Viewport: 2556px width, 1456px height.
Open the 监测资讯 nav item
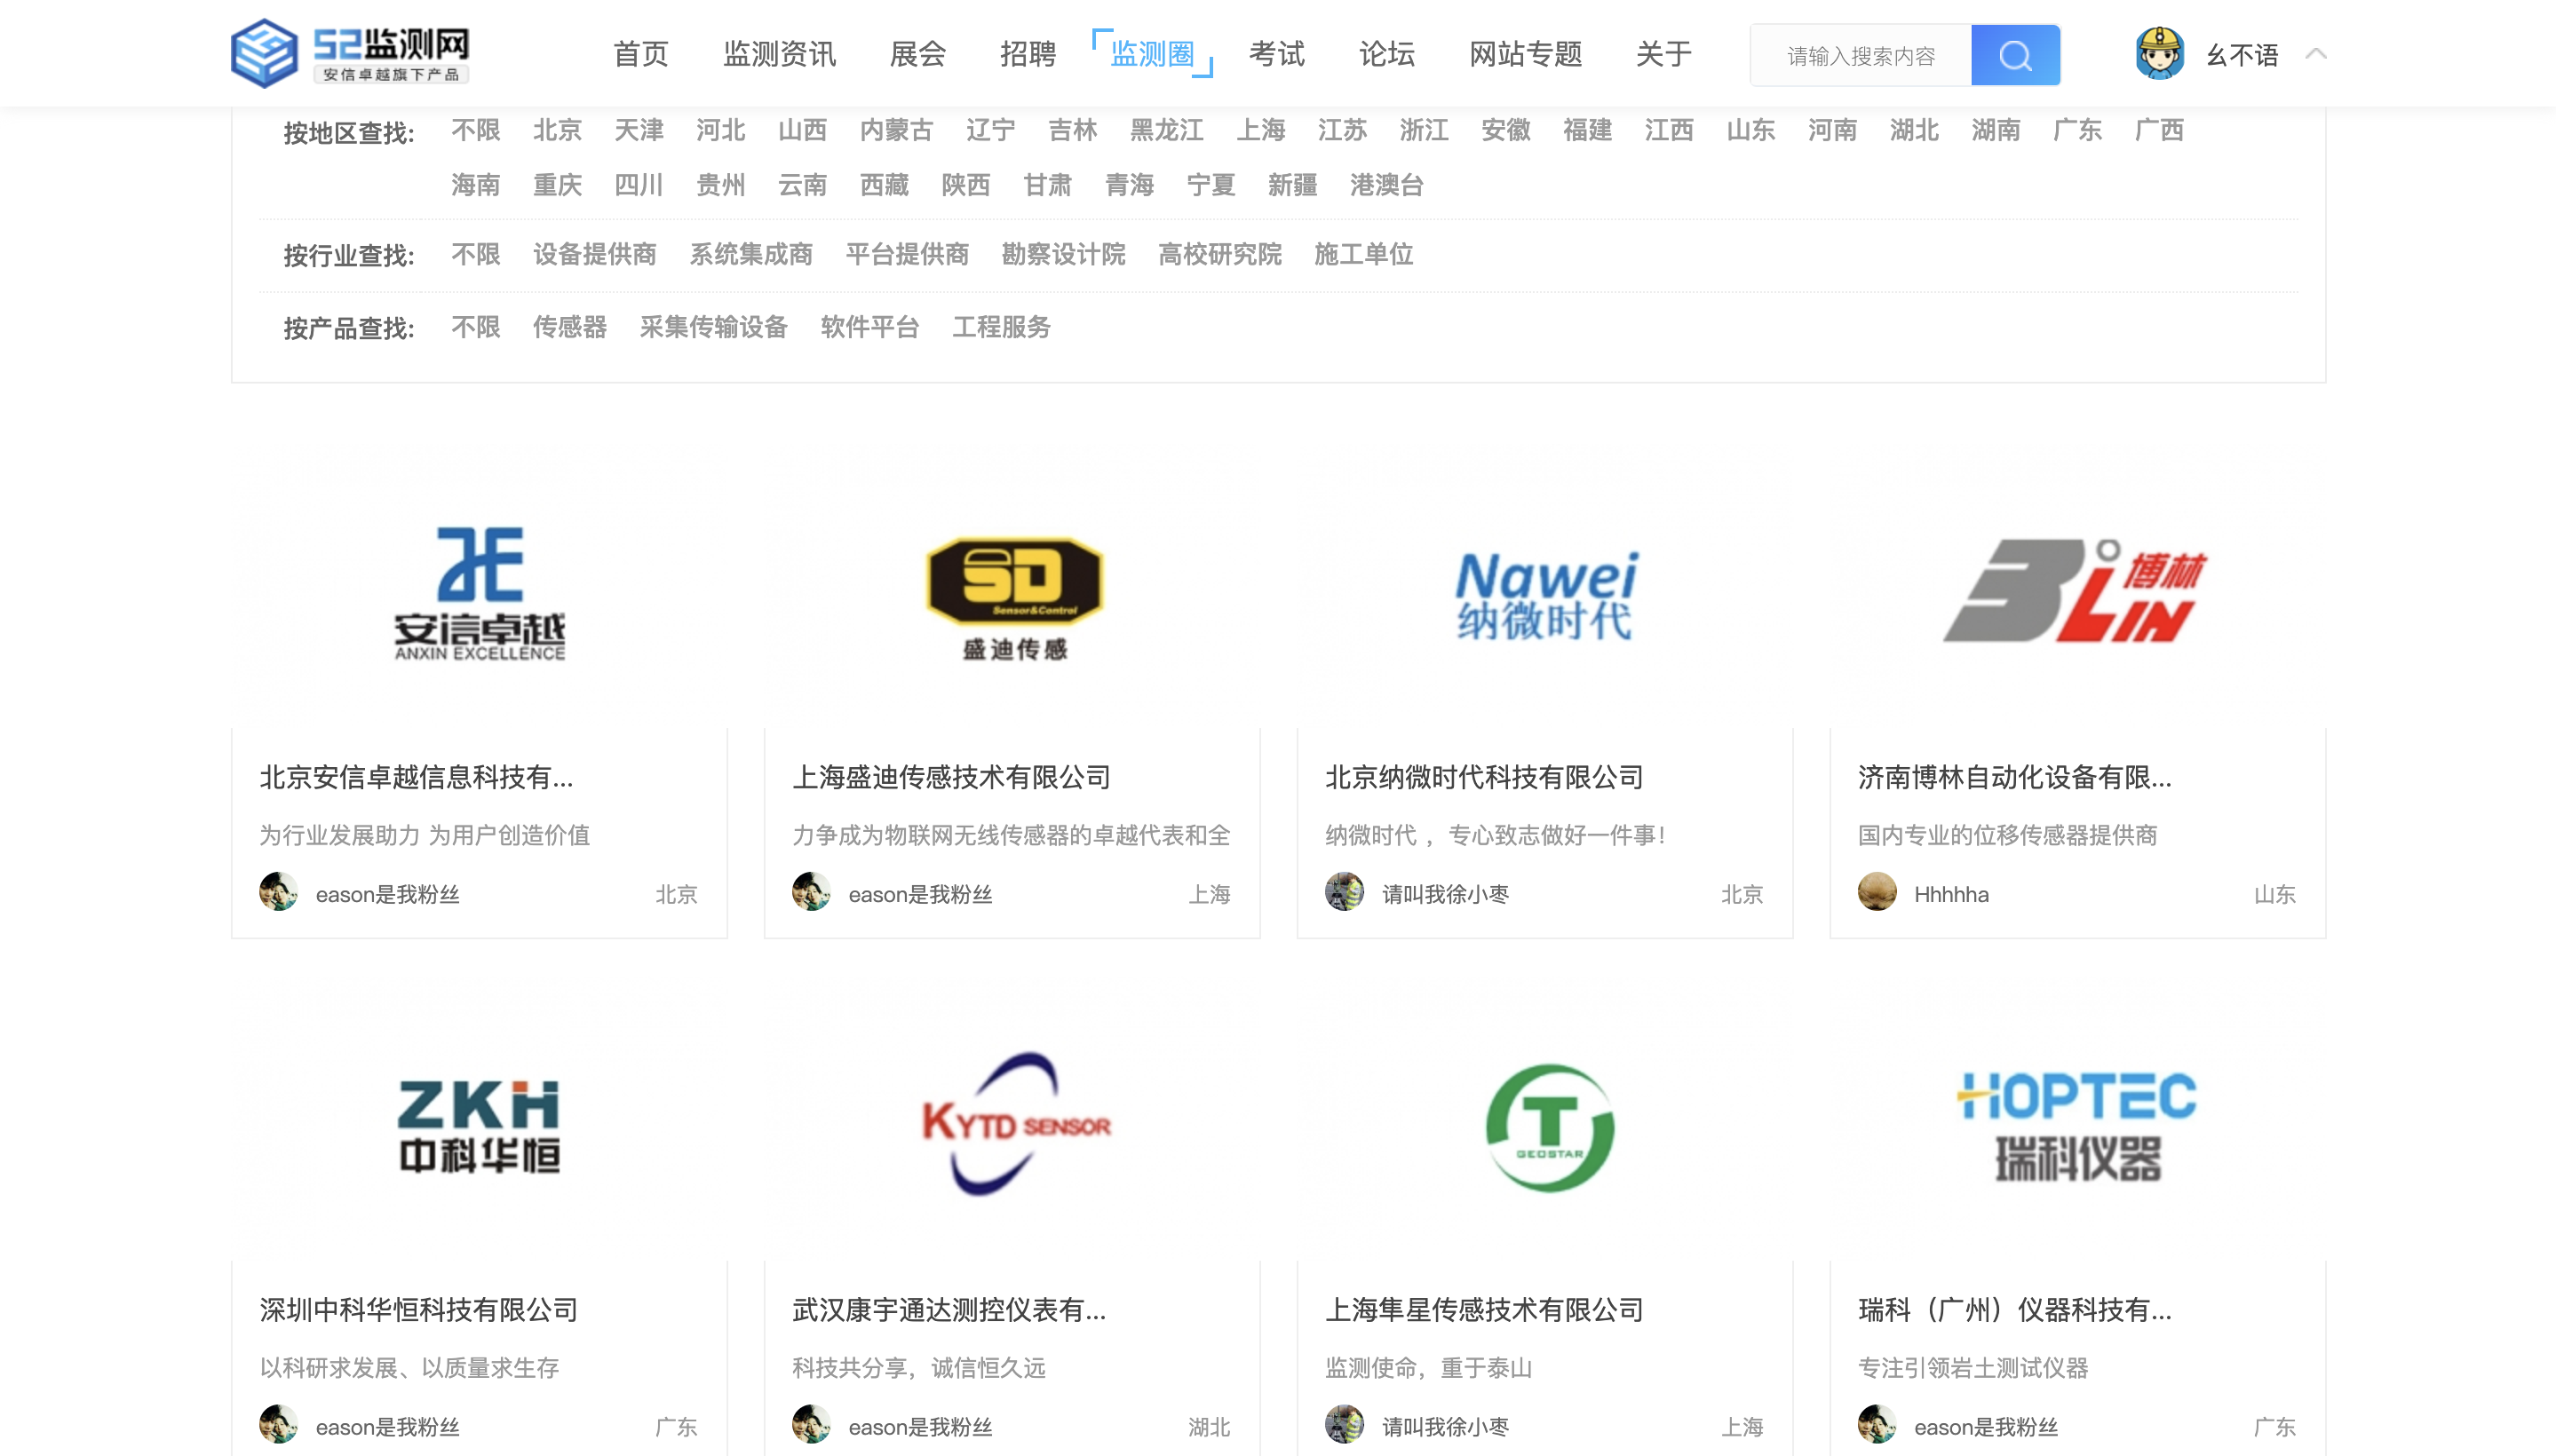pyautogui.click(x=779, y=54)
